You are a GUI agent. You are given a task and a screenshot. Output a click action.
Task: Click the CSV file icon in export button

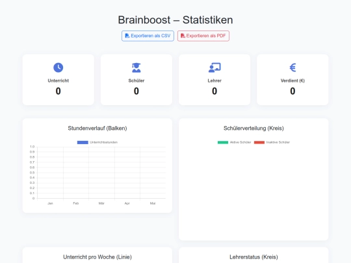point(127,36)
